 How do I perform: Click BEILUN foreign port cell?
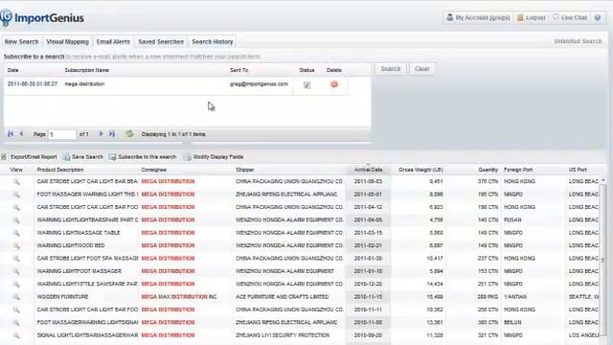[x=512, y=322]
